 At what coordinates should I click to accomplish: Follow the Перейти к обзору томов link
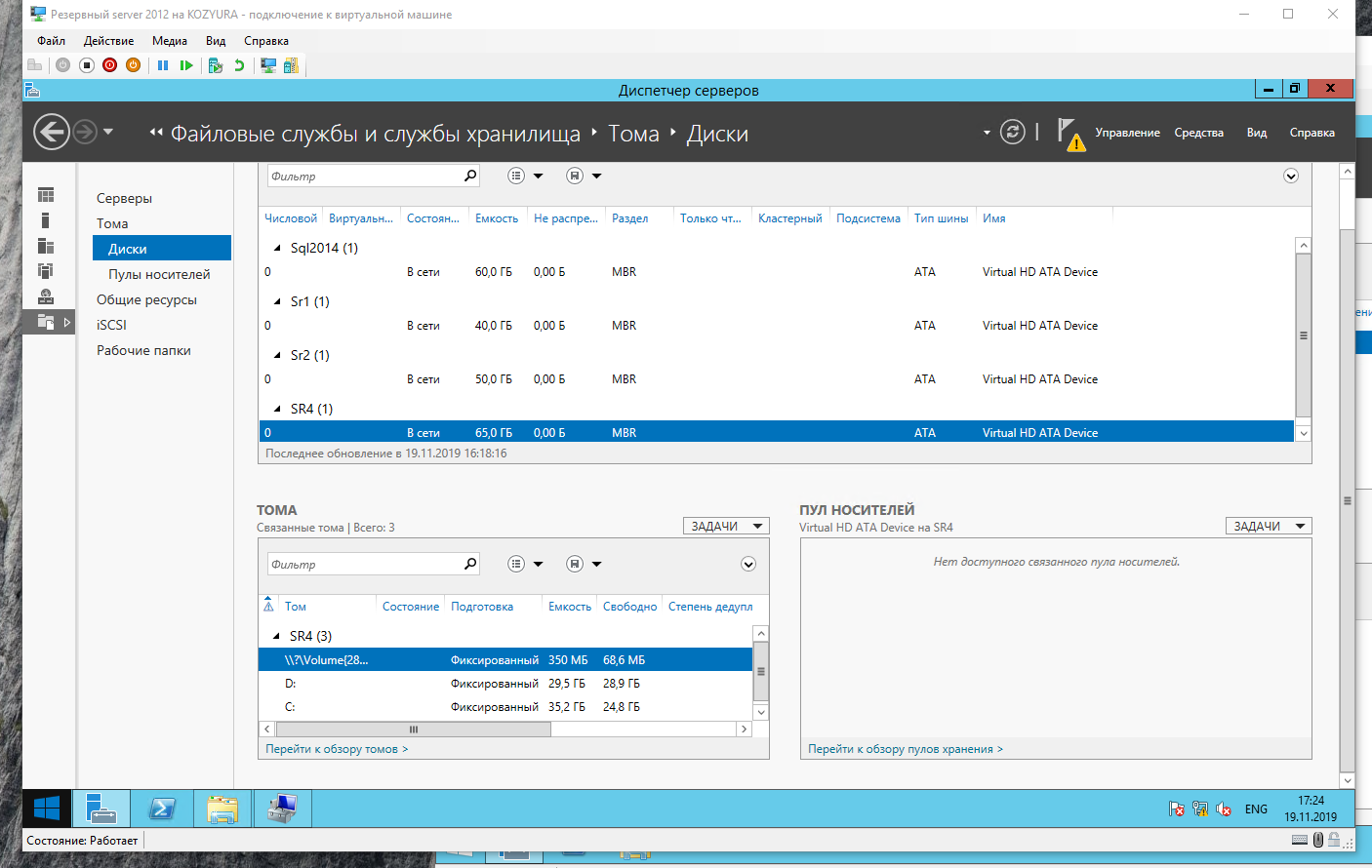pyautogui.click(x=337, y=749)
